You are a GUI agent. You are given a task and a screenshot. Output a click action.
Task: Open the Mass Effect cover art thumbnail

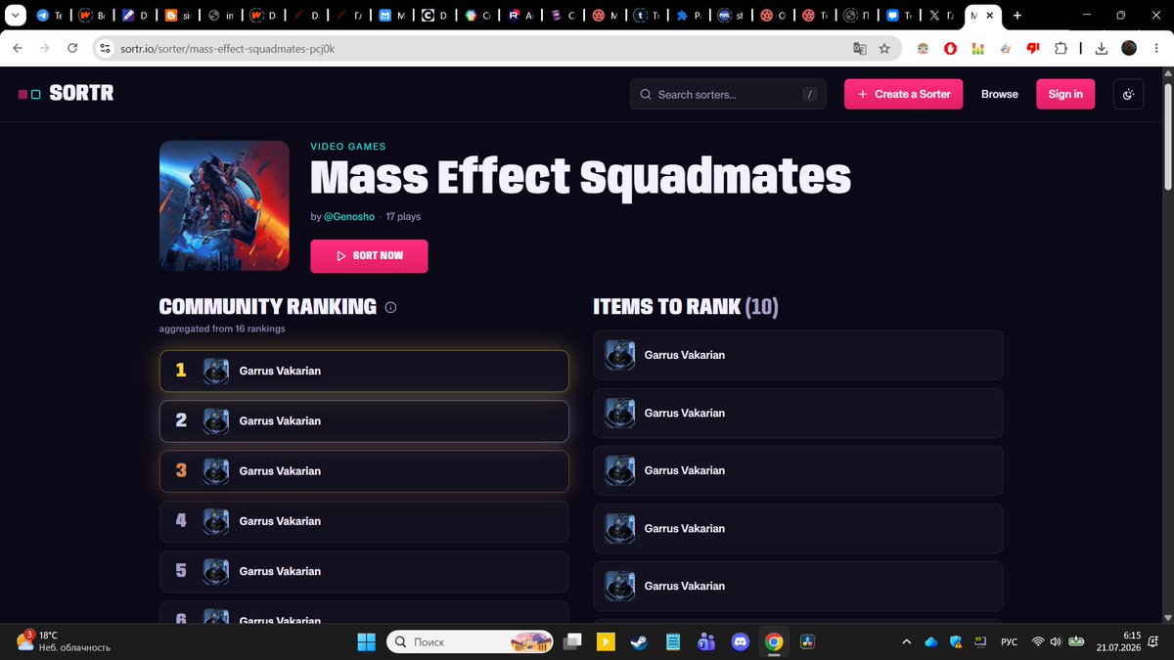(224, 205)
